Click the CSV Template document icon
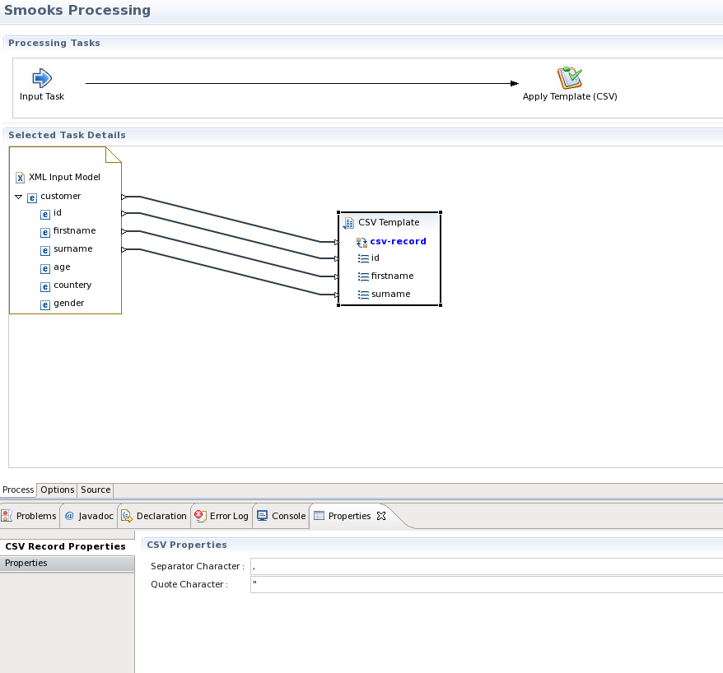This screenshot has width=723, height=673. pyautogui.click(x=348, y=223)
